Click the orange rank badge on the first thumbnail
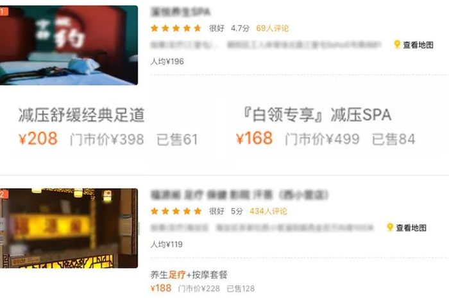 click(x=4, y=12)
